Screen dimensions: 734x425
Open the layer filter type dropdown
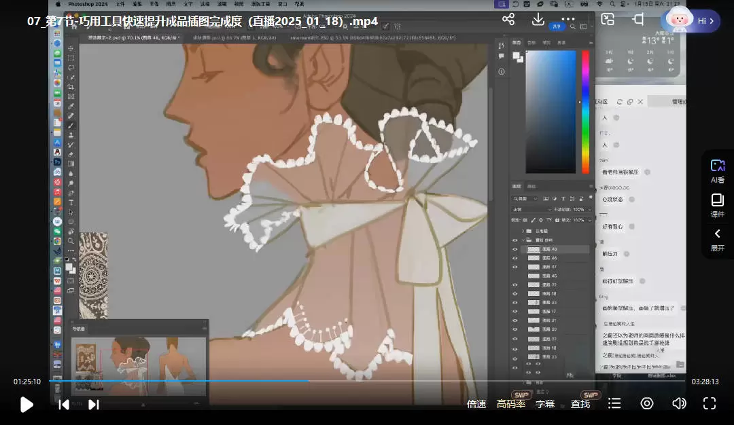(x=525, y=199)
